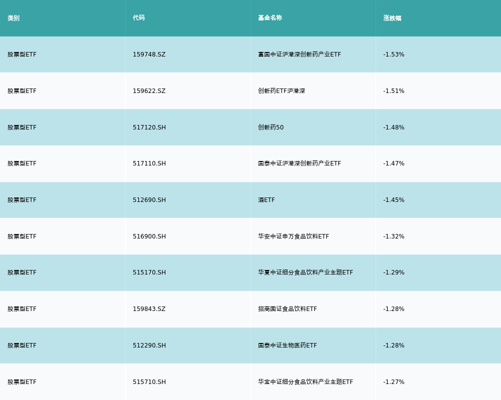The image size is (501, 400).
Task: Click fund name 华夏中证细分食品饮料产业主题ETF
Action: coord(306,272)
